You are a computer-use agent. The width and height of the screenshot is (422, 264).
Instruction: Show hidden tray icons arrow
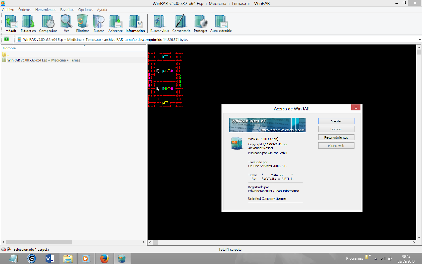point(376,259)
